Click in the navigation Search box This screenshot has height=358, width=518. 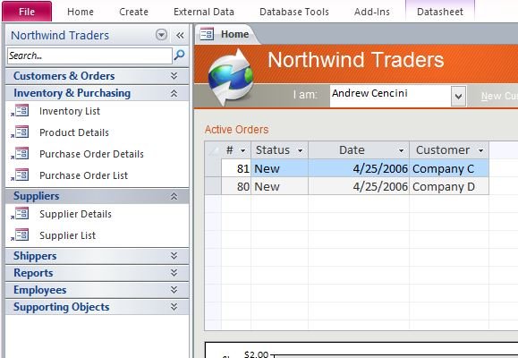pyautogui.click(x=89, y=55)
